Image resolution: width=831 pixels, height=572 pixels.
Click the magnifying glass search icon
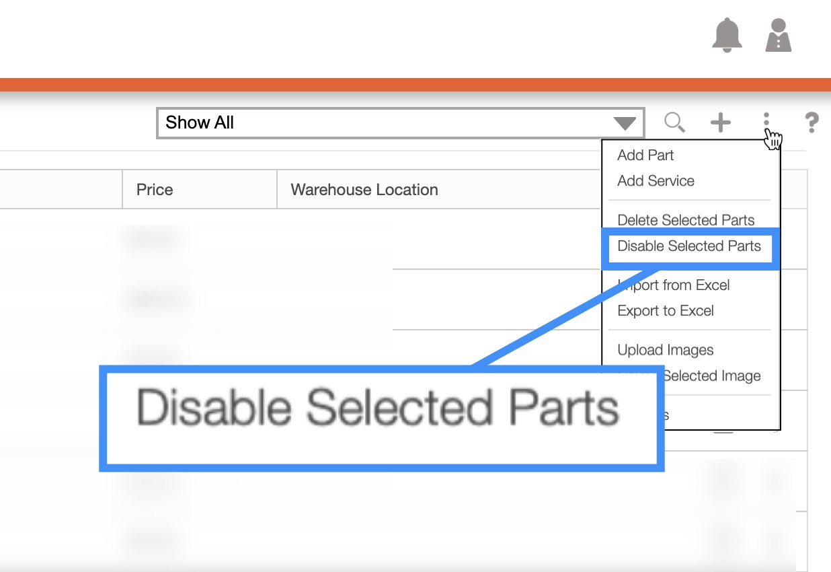[x=674, y=122]
